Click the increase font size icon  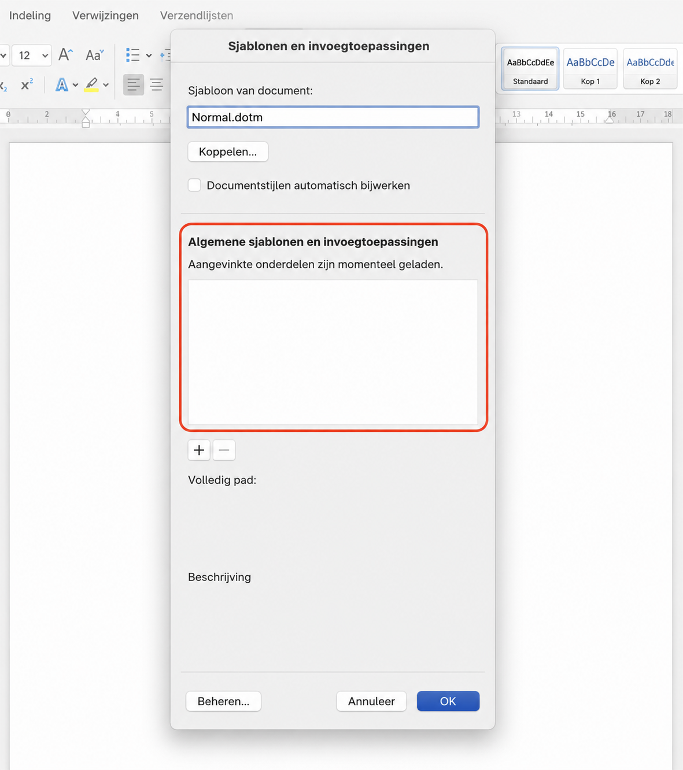click(65, 55)
